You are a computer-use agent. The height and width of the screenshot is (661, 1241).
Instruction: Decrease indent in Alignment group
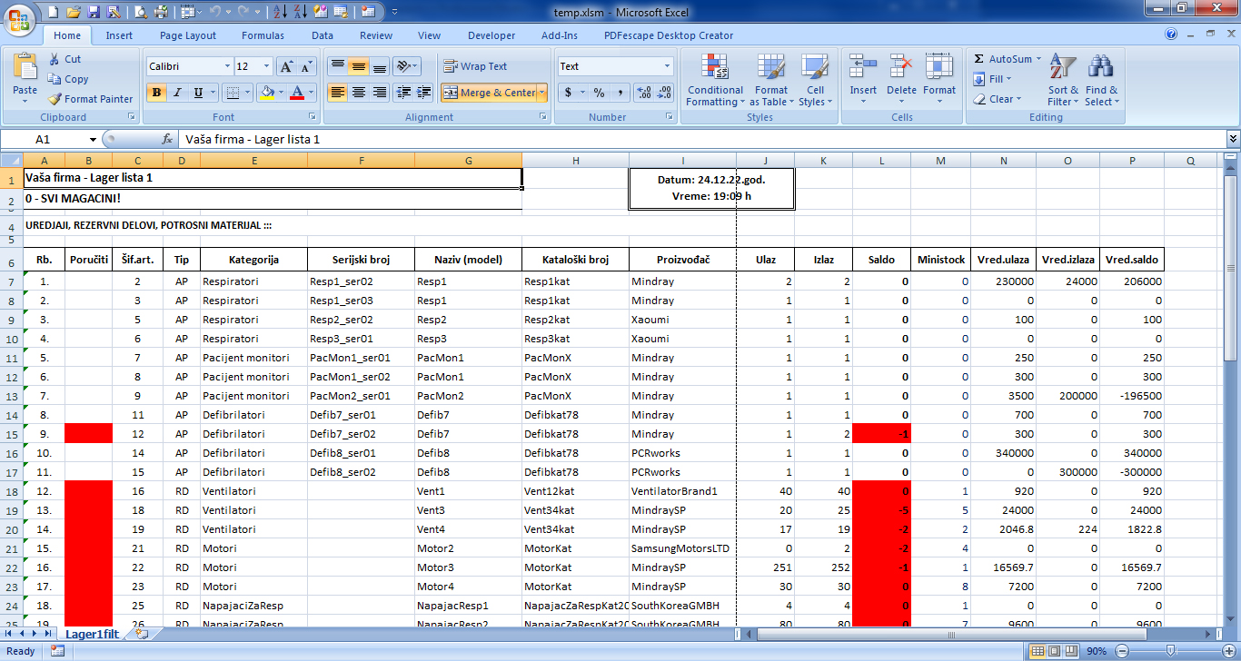[402, 93]
